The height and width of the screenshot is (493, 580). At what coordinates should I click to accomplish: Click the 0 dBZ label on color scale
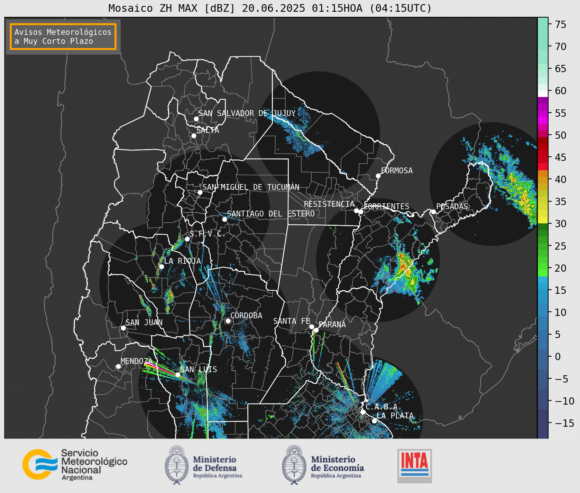[x=558, y=357]
